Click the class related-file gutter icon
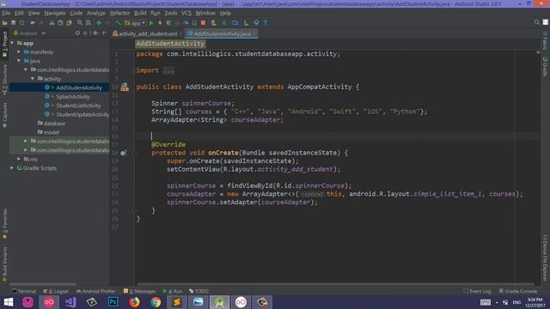 coord(125,88)
